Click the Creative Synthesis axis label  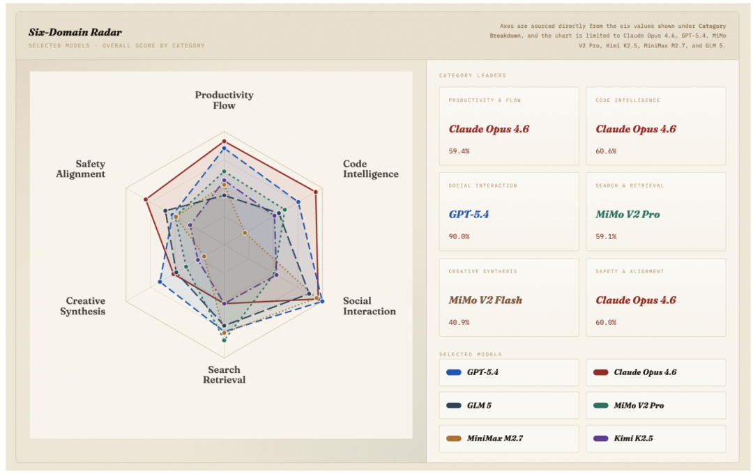click(82, 306)
